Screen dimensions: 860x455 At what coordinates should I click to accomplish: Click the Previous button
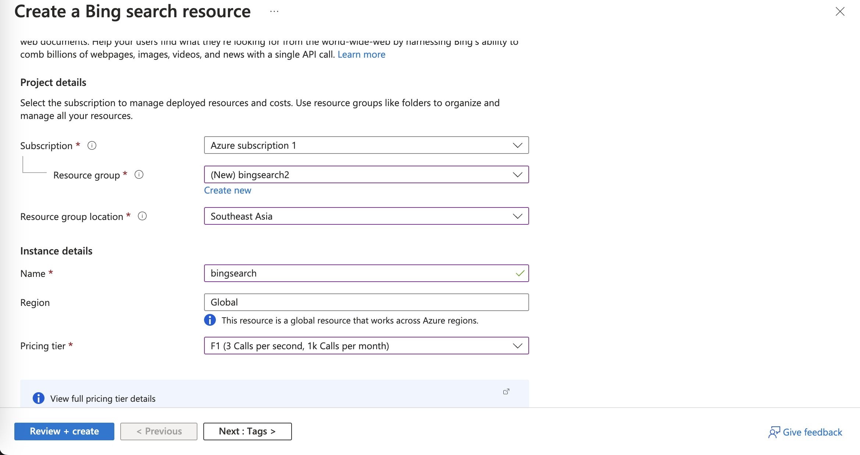[159, 431]
